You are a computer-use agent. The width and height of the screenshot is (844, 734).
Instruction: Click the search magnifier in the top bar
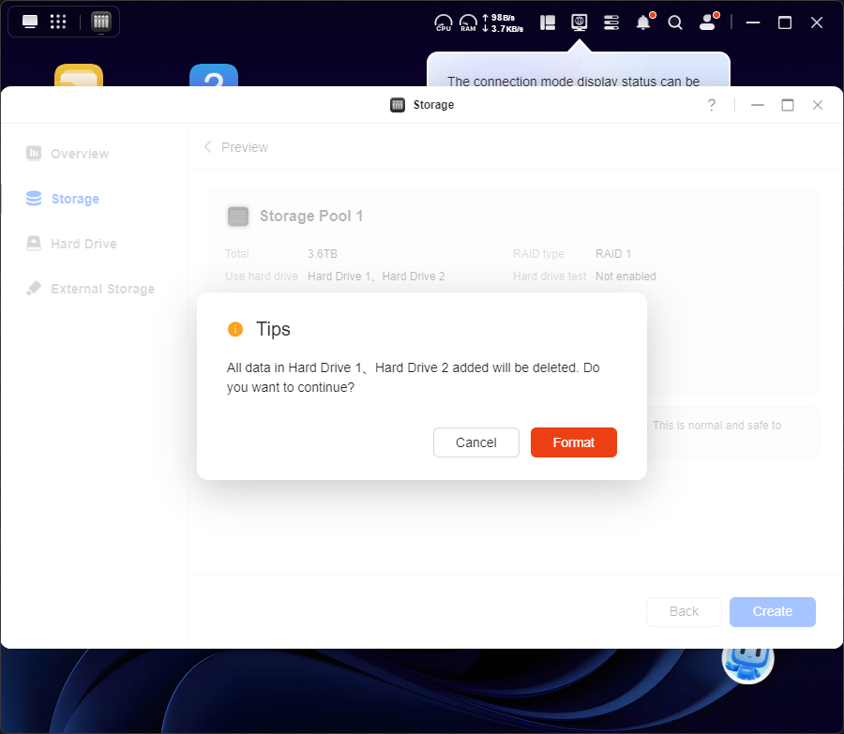pos(675,22)
